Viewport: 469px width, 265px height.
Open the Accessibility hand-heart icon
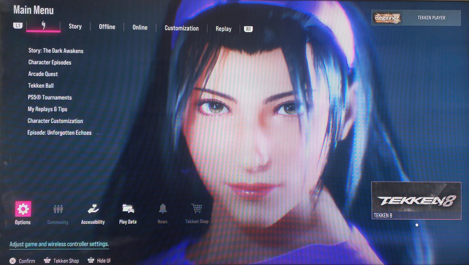point(93,209)
